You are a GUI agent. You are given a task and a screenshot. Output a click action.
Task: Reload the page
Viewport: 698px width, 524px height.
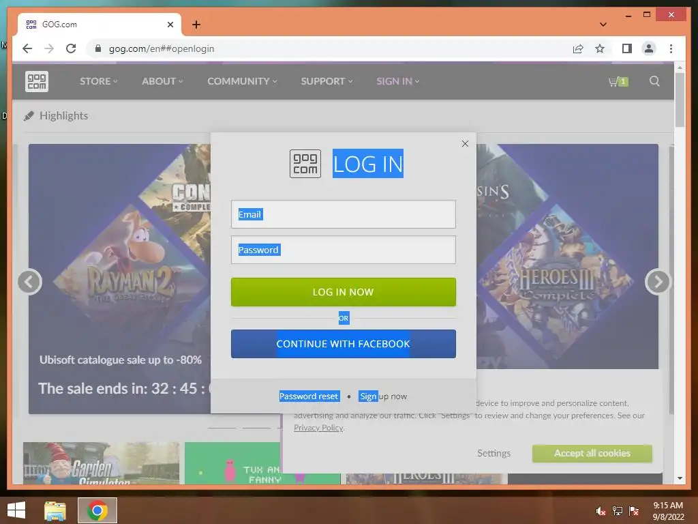pyautogui.click(x=71, y=48)
